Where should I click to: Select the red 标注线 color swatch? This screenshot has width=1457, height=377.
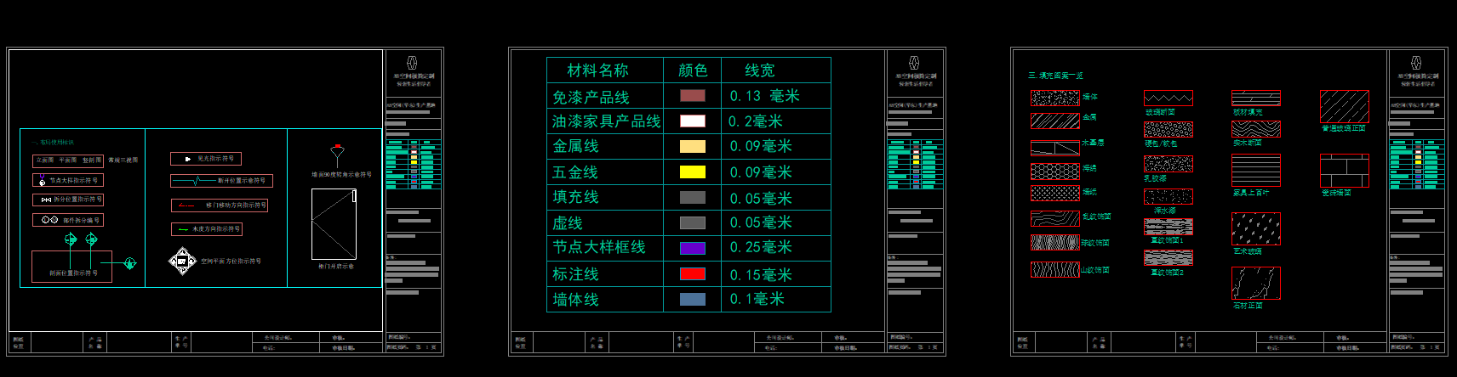[692, 273]
